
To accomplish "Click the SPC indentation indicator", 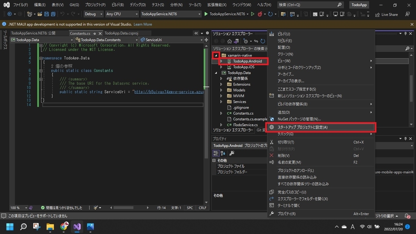I will pos(190,208).
